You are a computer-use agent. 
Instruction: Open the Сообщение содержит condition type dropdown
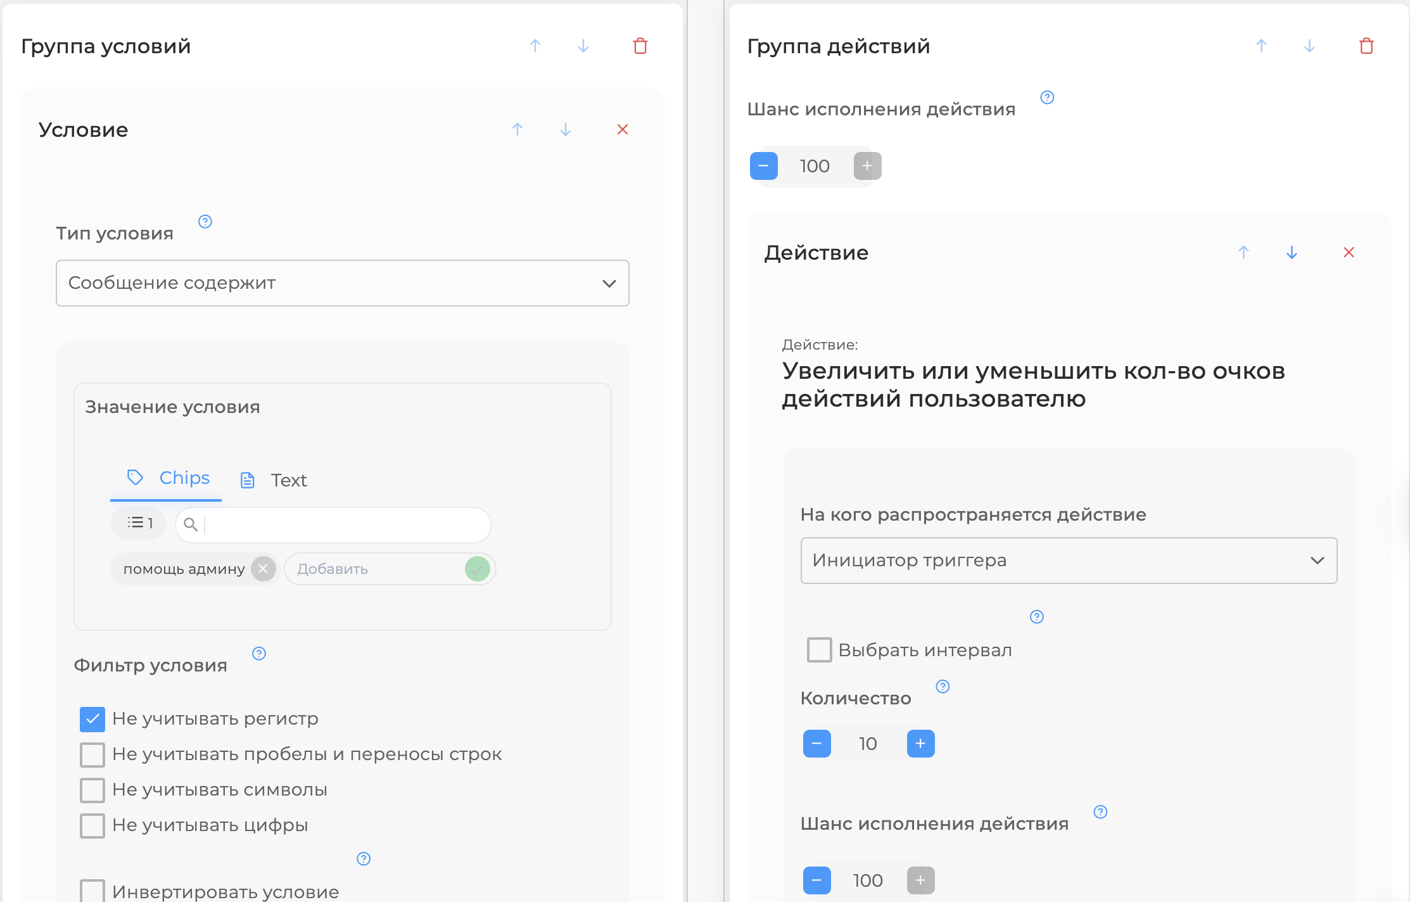click(343, 283)
